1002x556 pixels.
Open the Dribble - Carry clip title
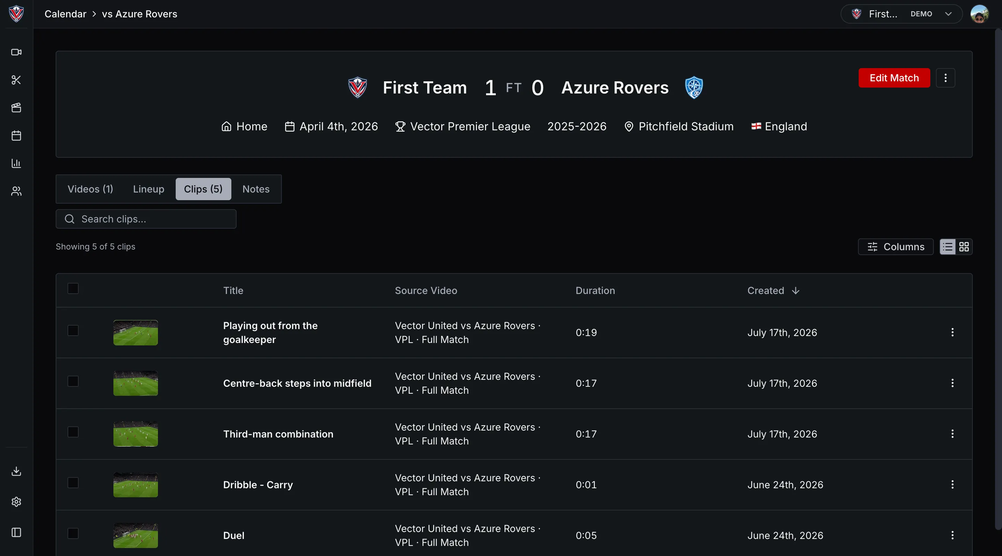tap(258, 484)
